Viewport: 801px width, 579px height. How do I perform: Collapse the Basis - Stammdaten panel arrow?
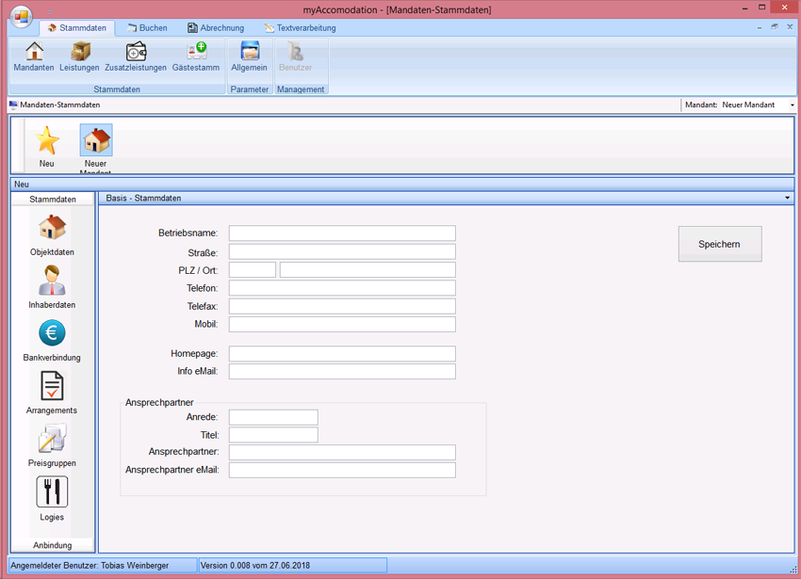787,199
